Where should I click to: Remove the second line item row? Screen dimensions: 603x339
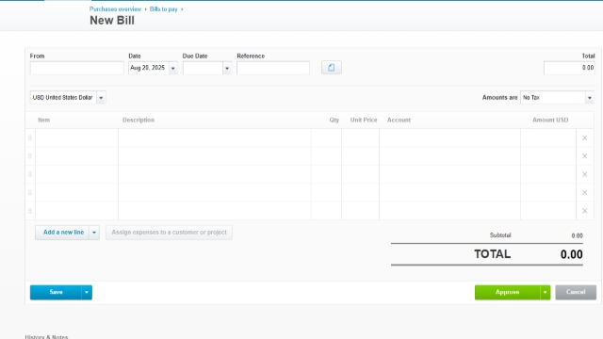point(584,156)
